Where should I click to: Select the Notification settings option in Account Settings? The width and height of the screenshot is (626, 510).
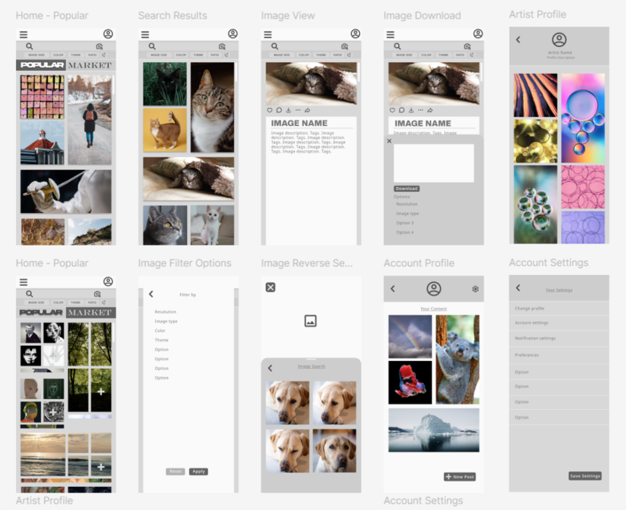tap(559, 338)
